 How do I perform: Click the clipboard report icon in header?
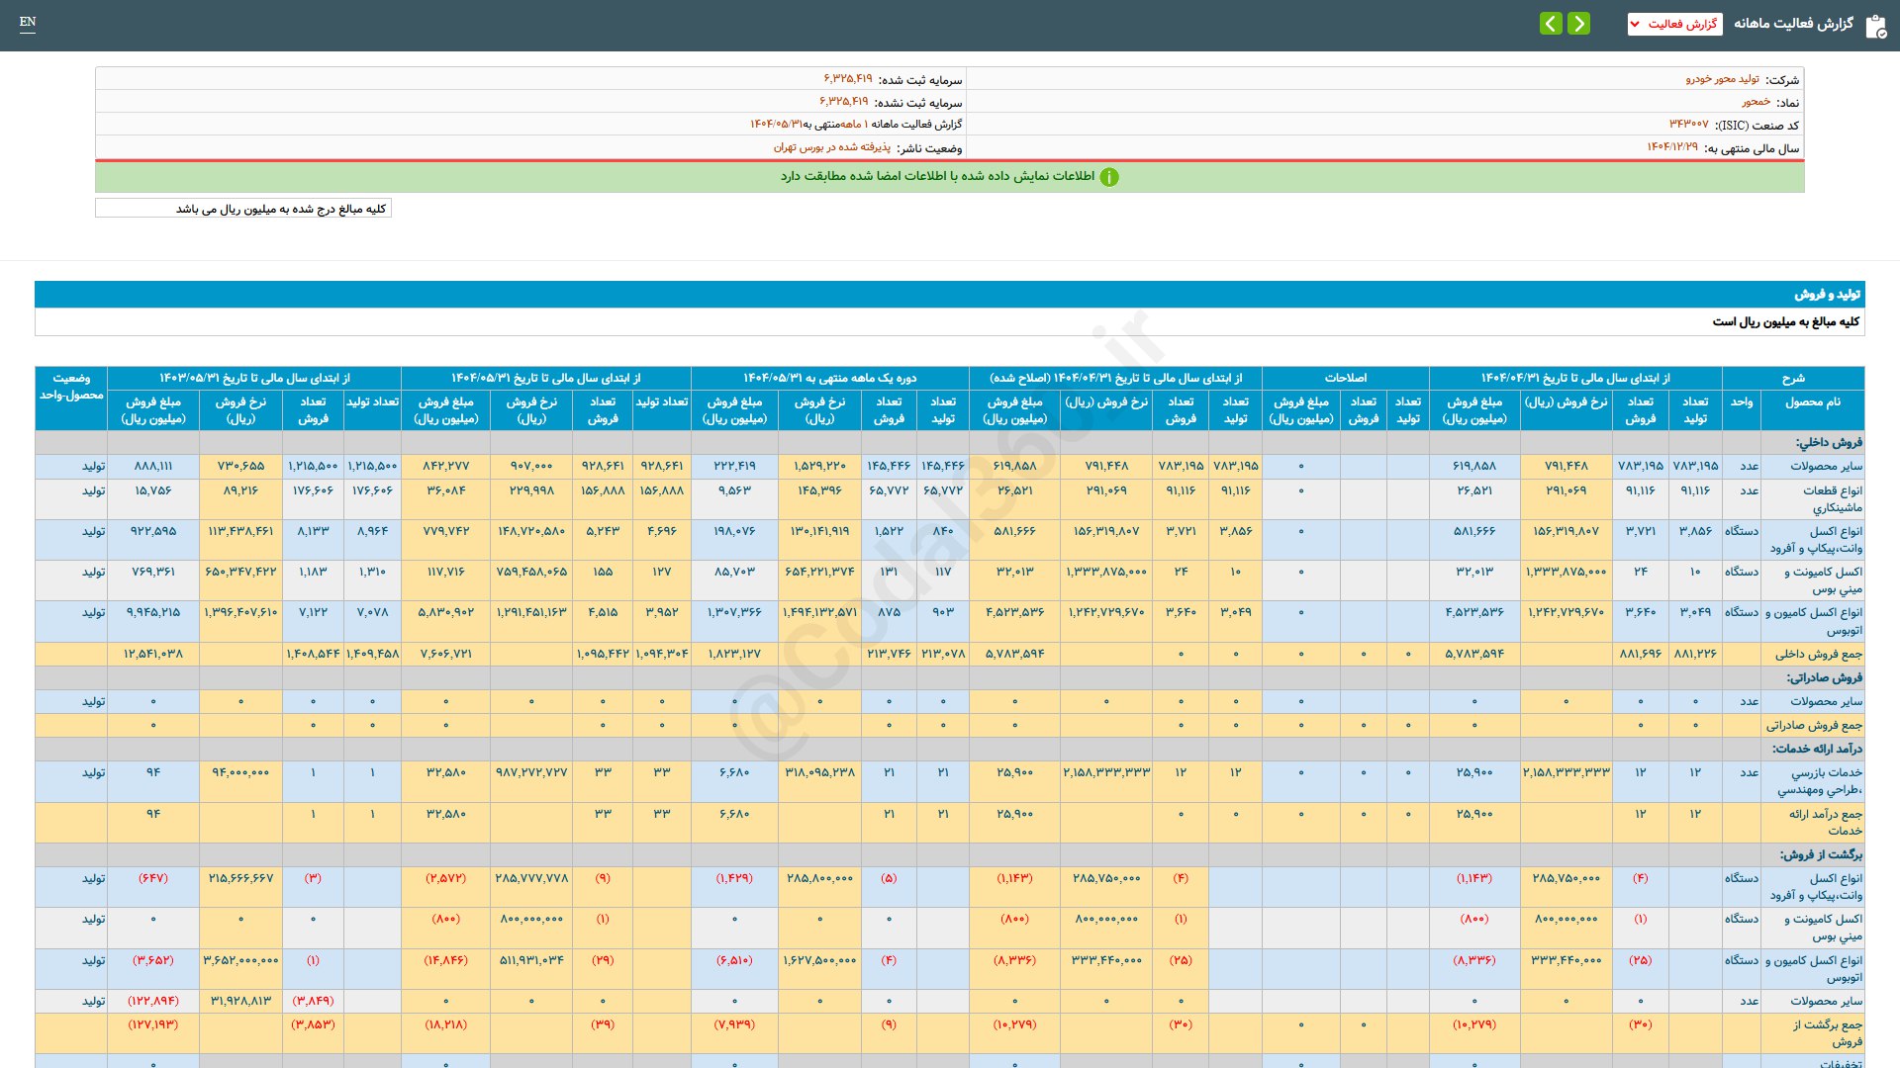(1875, 26)
